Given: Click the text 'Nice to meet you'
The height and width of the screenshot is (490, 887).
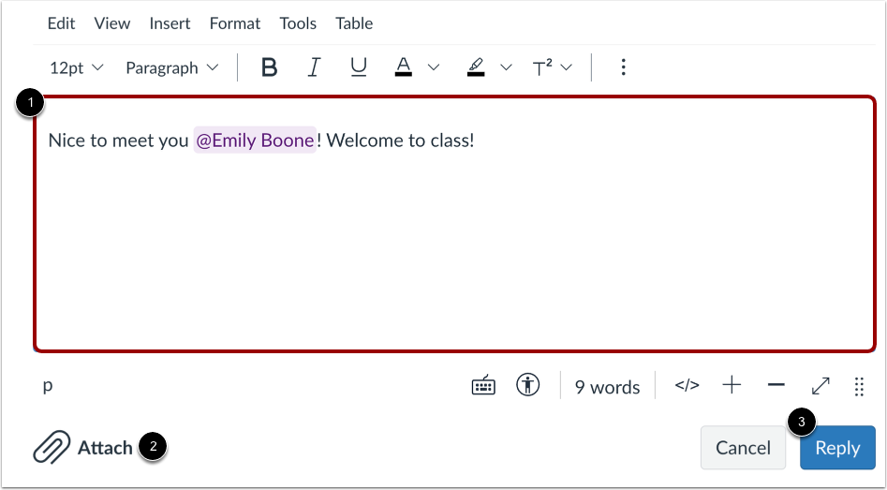Looking at the screenshot, I should (118, 141).
